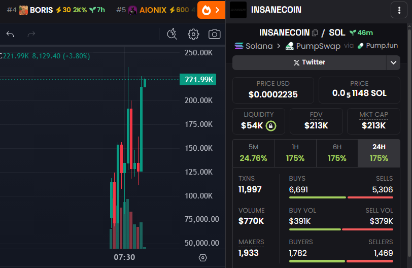Click the BUY VOL $391K value
This screenshot has height=268, width=412.
[x=299, y=221]
